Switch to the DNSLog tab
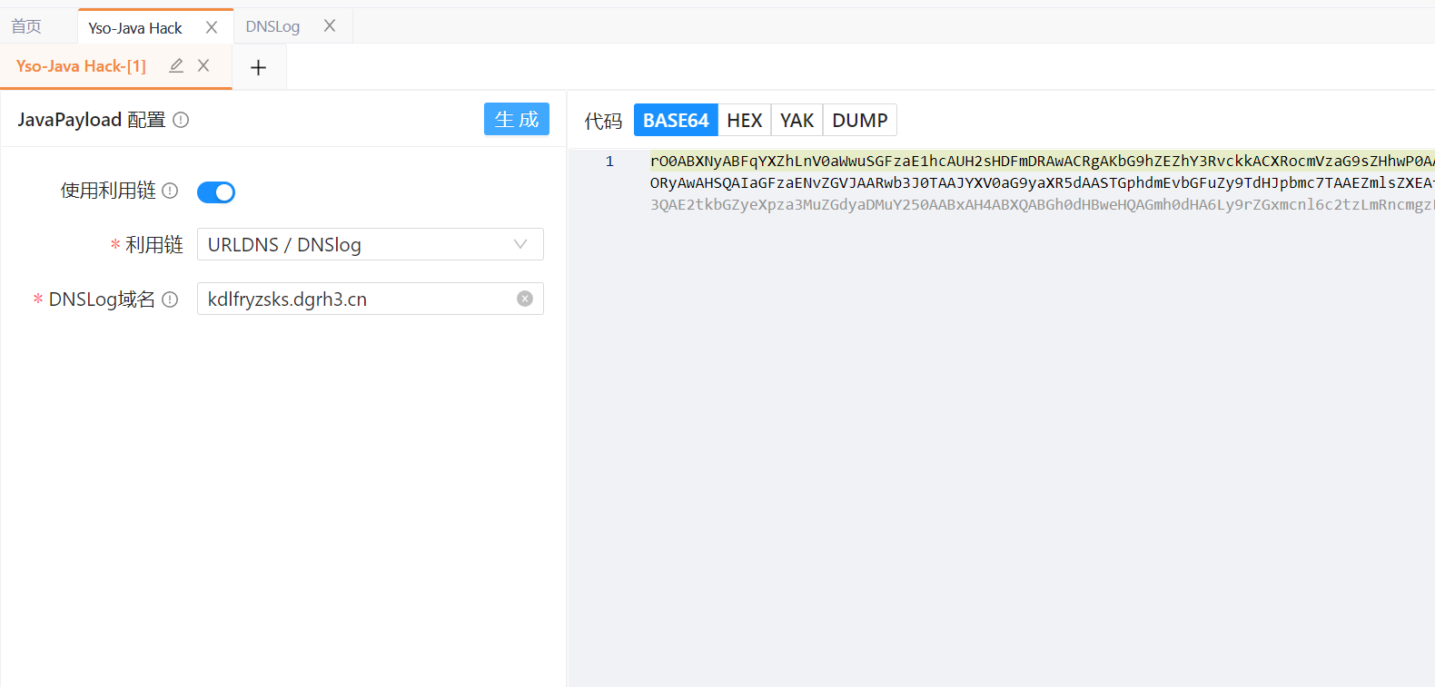The width and height of the screenshot is (1435, 687). click(x=272, y=26)
